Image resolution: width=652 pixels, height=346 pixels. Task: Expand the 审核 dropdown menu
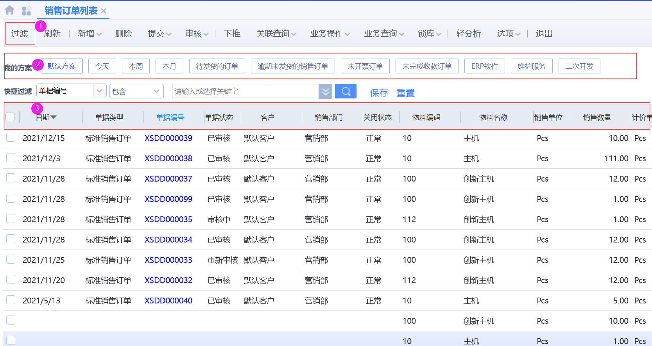[197, 34]
